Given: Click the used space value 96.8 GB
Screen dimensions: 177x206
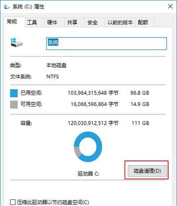Looking at the screenshot, I should [x=140, y=93].
